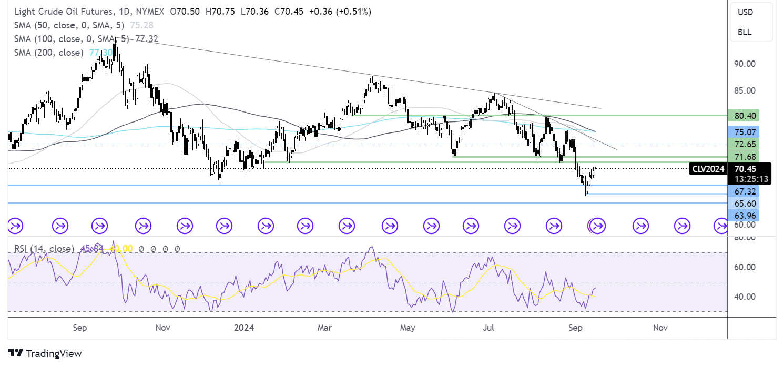Viewport: 784px width, 367px height.
Task: Click the 67.32 price level label
Action: click(x=744, y=191)
